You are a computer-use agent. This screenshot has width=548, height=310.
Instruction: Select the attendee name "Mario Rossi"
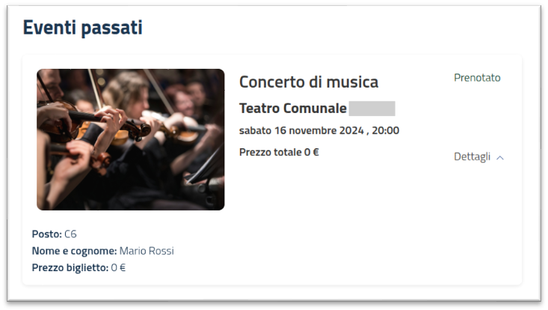click(147, 251)
